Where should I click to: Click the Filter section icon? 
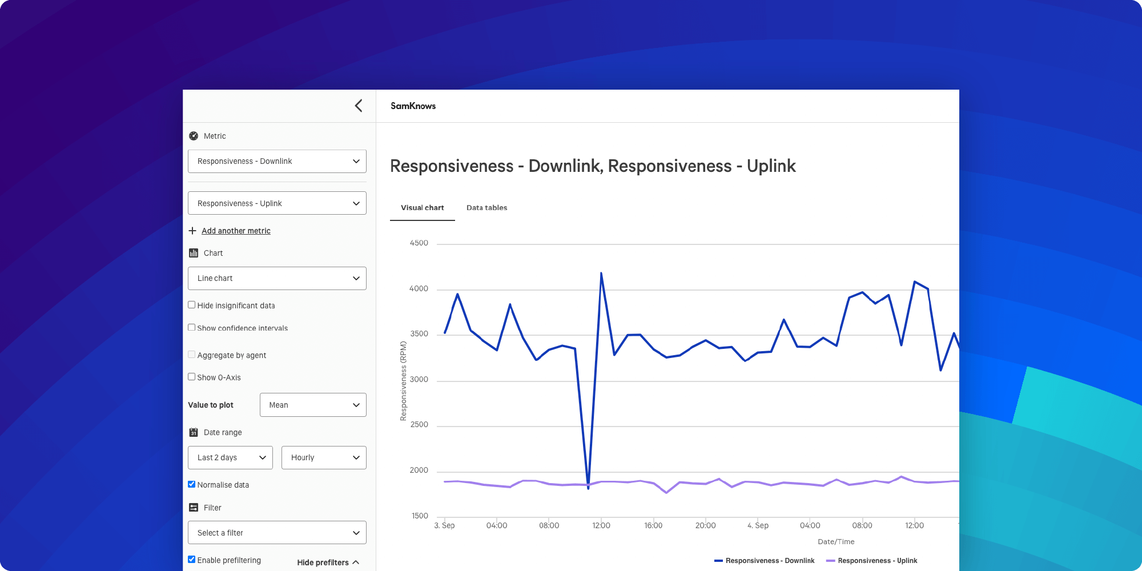tap(194, 508)
